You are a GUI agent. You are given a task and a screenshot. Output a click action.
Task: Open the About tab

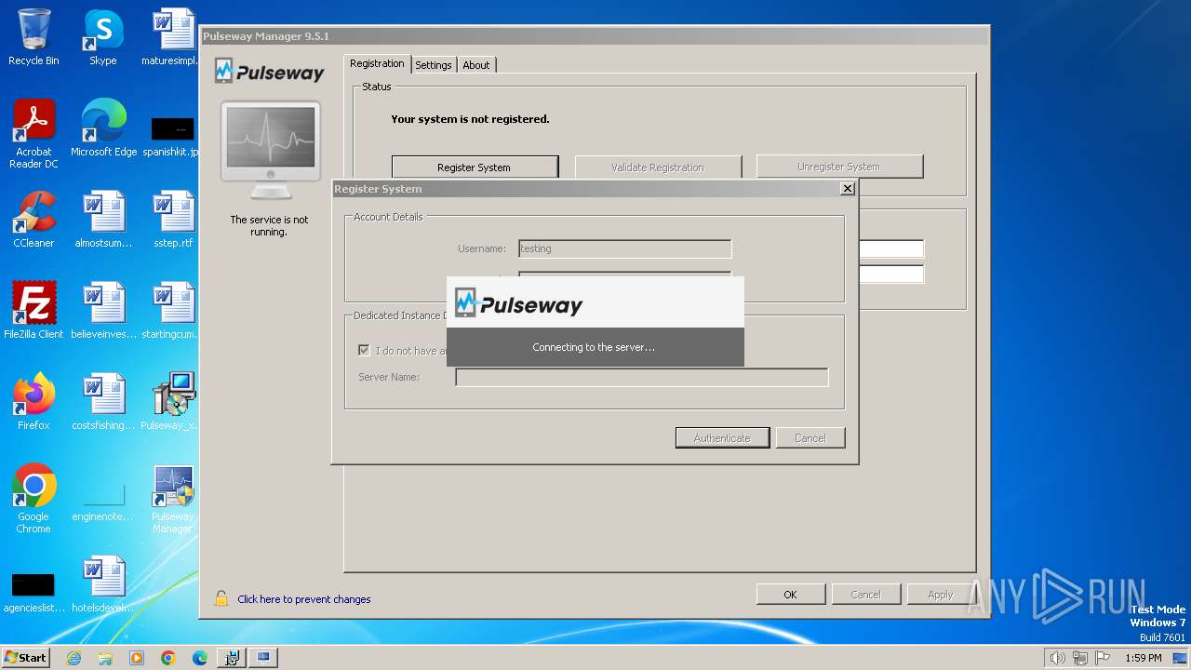click(x=476, y=65)
